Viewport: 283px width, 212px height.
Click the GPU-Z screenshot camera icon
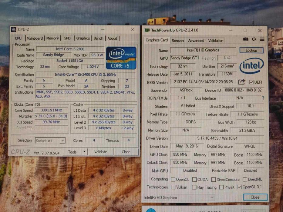[246, 39]
